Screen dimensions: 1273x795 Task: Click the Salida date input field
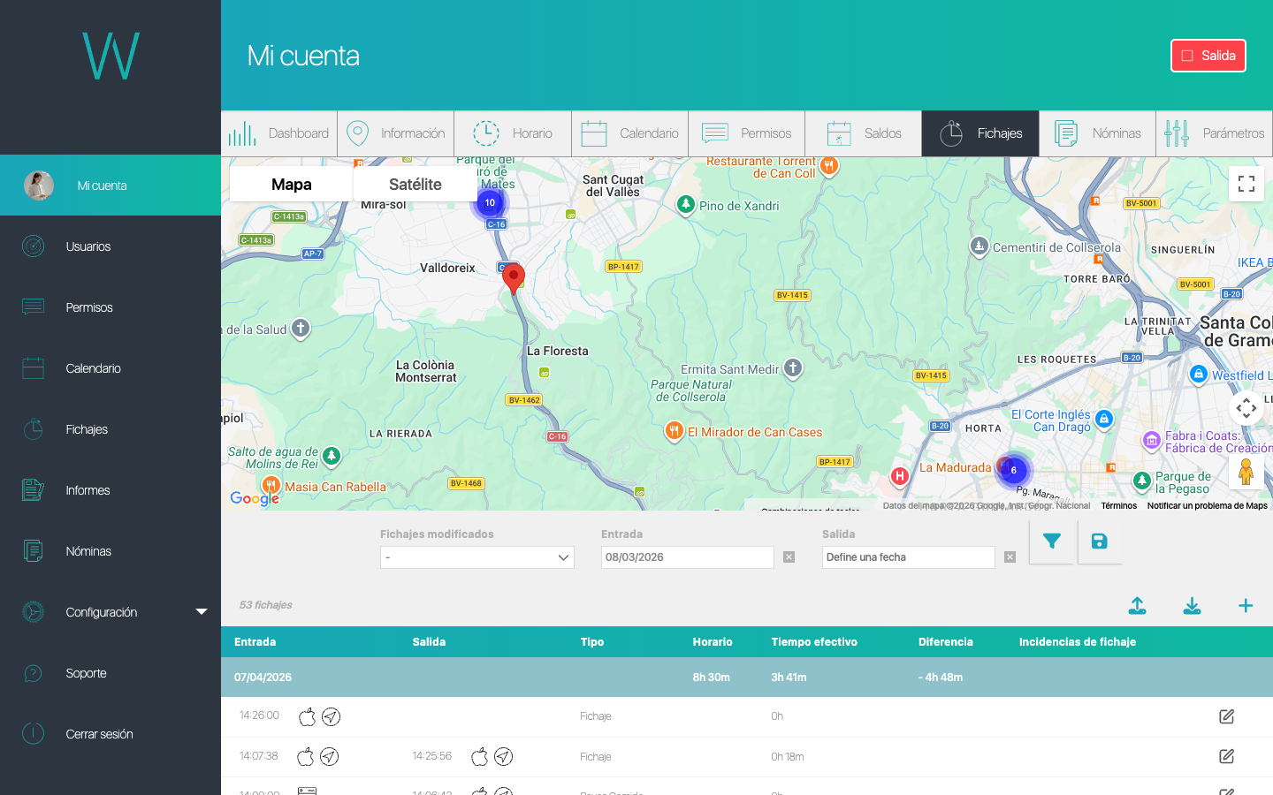[909, 557]
